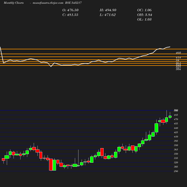Click the 460 label on line chart axis
This screenshot has height=187, width=187.
[178, 53]
